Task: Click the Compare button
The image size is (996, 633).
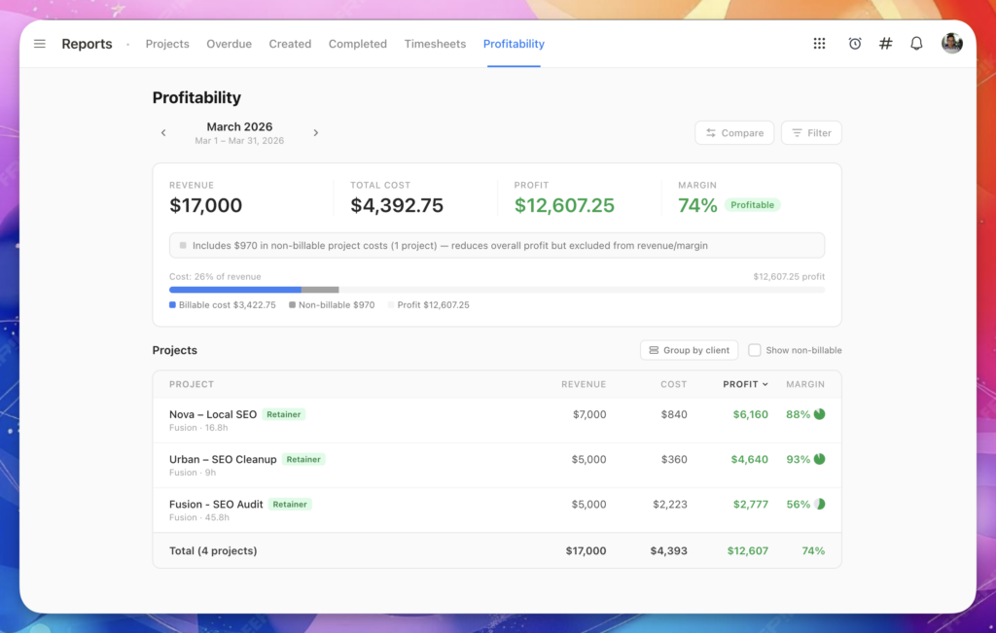Action: [x=734, y=133]
